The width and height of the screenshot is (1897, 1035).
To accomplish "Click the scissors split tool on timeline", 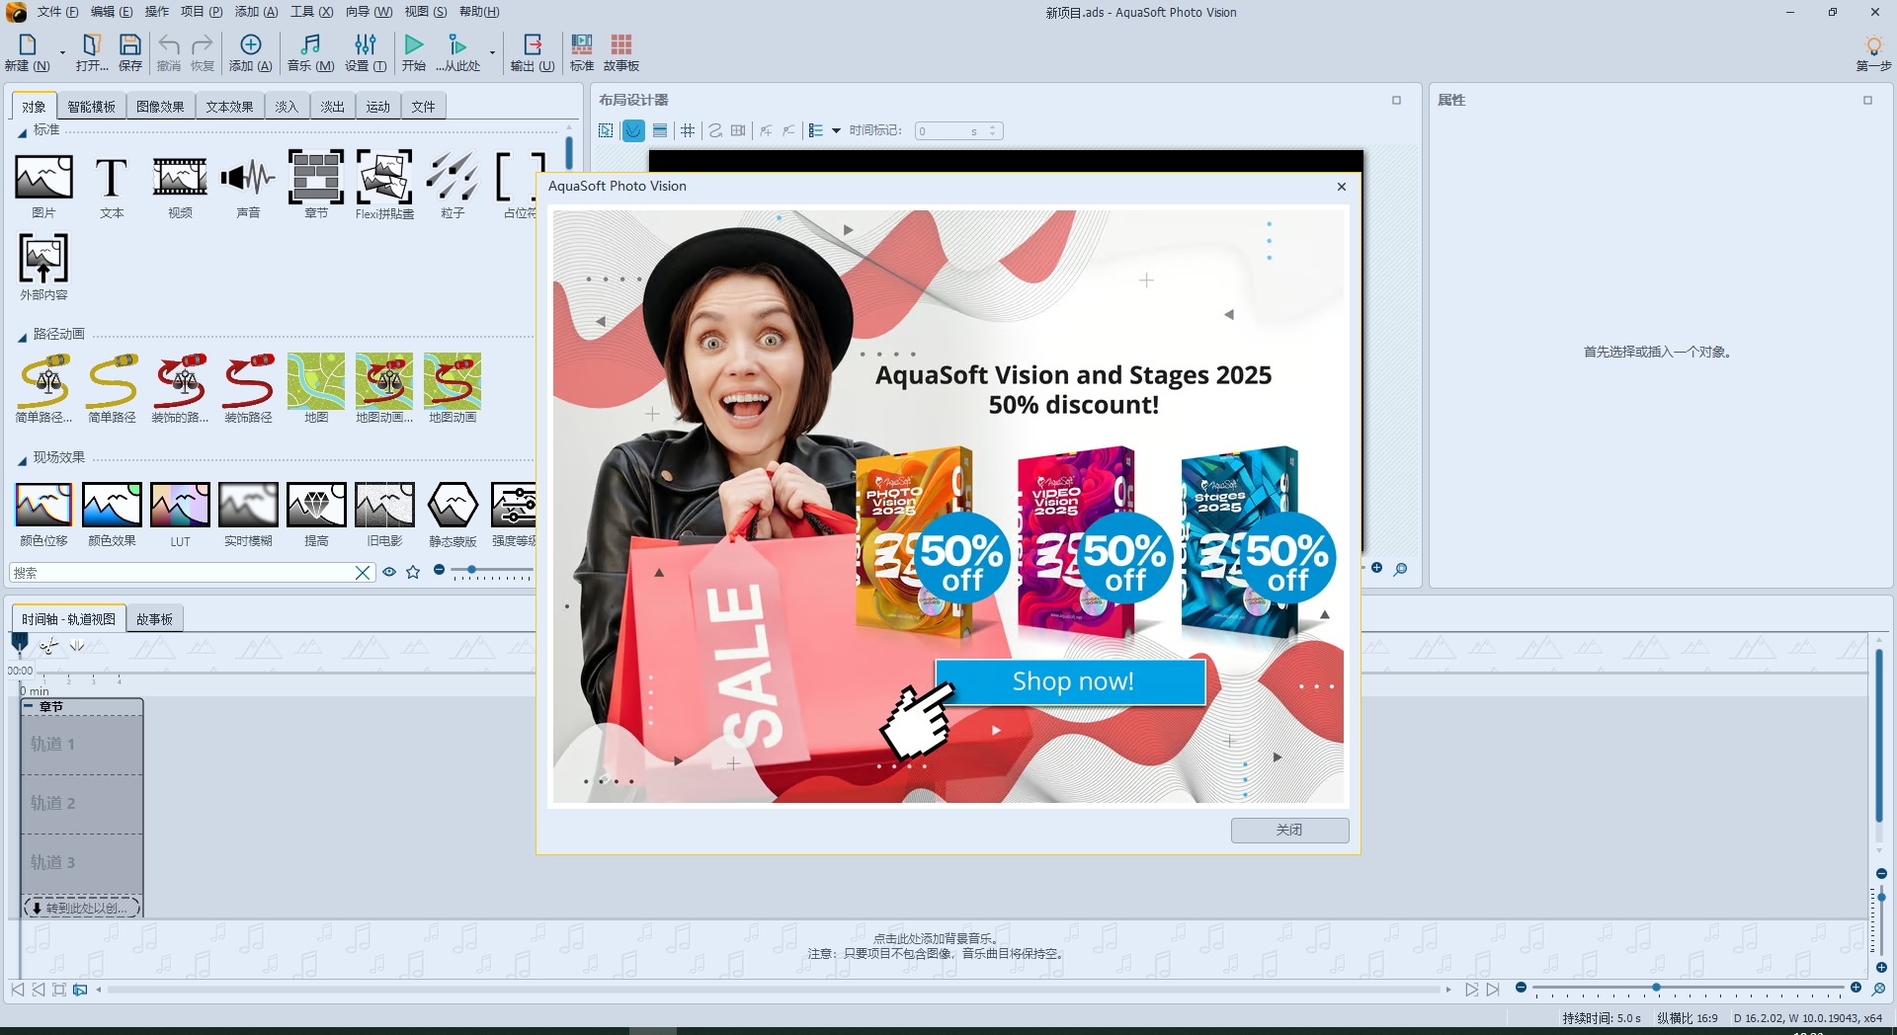I will pyautogui.click(x=48, y=646).
